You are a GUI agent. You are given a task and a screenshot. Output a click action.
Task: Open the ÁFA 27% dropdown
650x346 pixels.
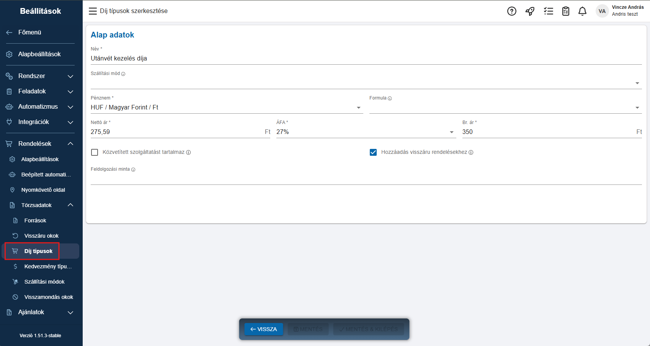[366, 132]
